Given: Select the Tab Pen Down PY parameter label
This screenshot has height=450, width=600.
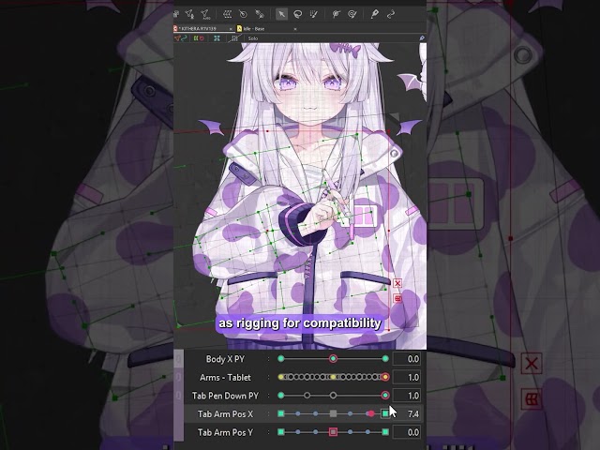Looking at the screenshot, I should coord(225,396).
